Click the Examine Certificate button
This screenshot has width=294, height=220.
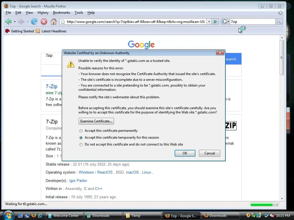(96, 121)
